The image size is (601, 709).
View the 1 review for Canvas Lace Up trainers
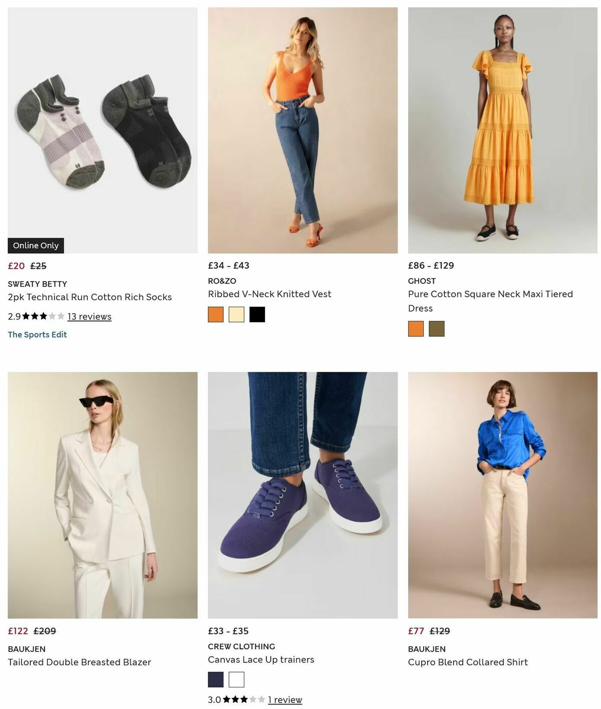285,699
